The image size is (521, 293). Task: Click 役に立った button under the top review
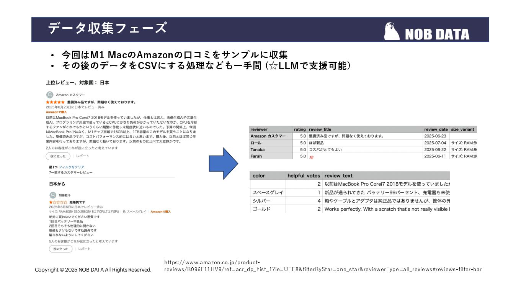(58, 156)
